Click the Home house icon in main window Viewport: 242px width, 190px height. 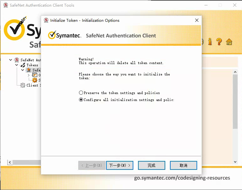coord(229,42)
